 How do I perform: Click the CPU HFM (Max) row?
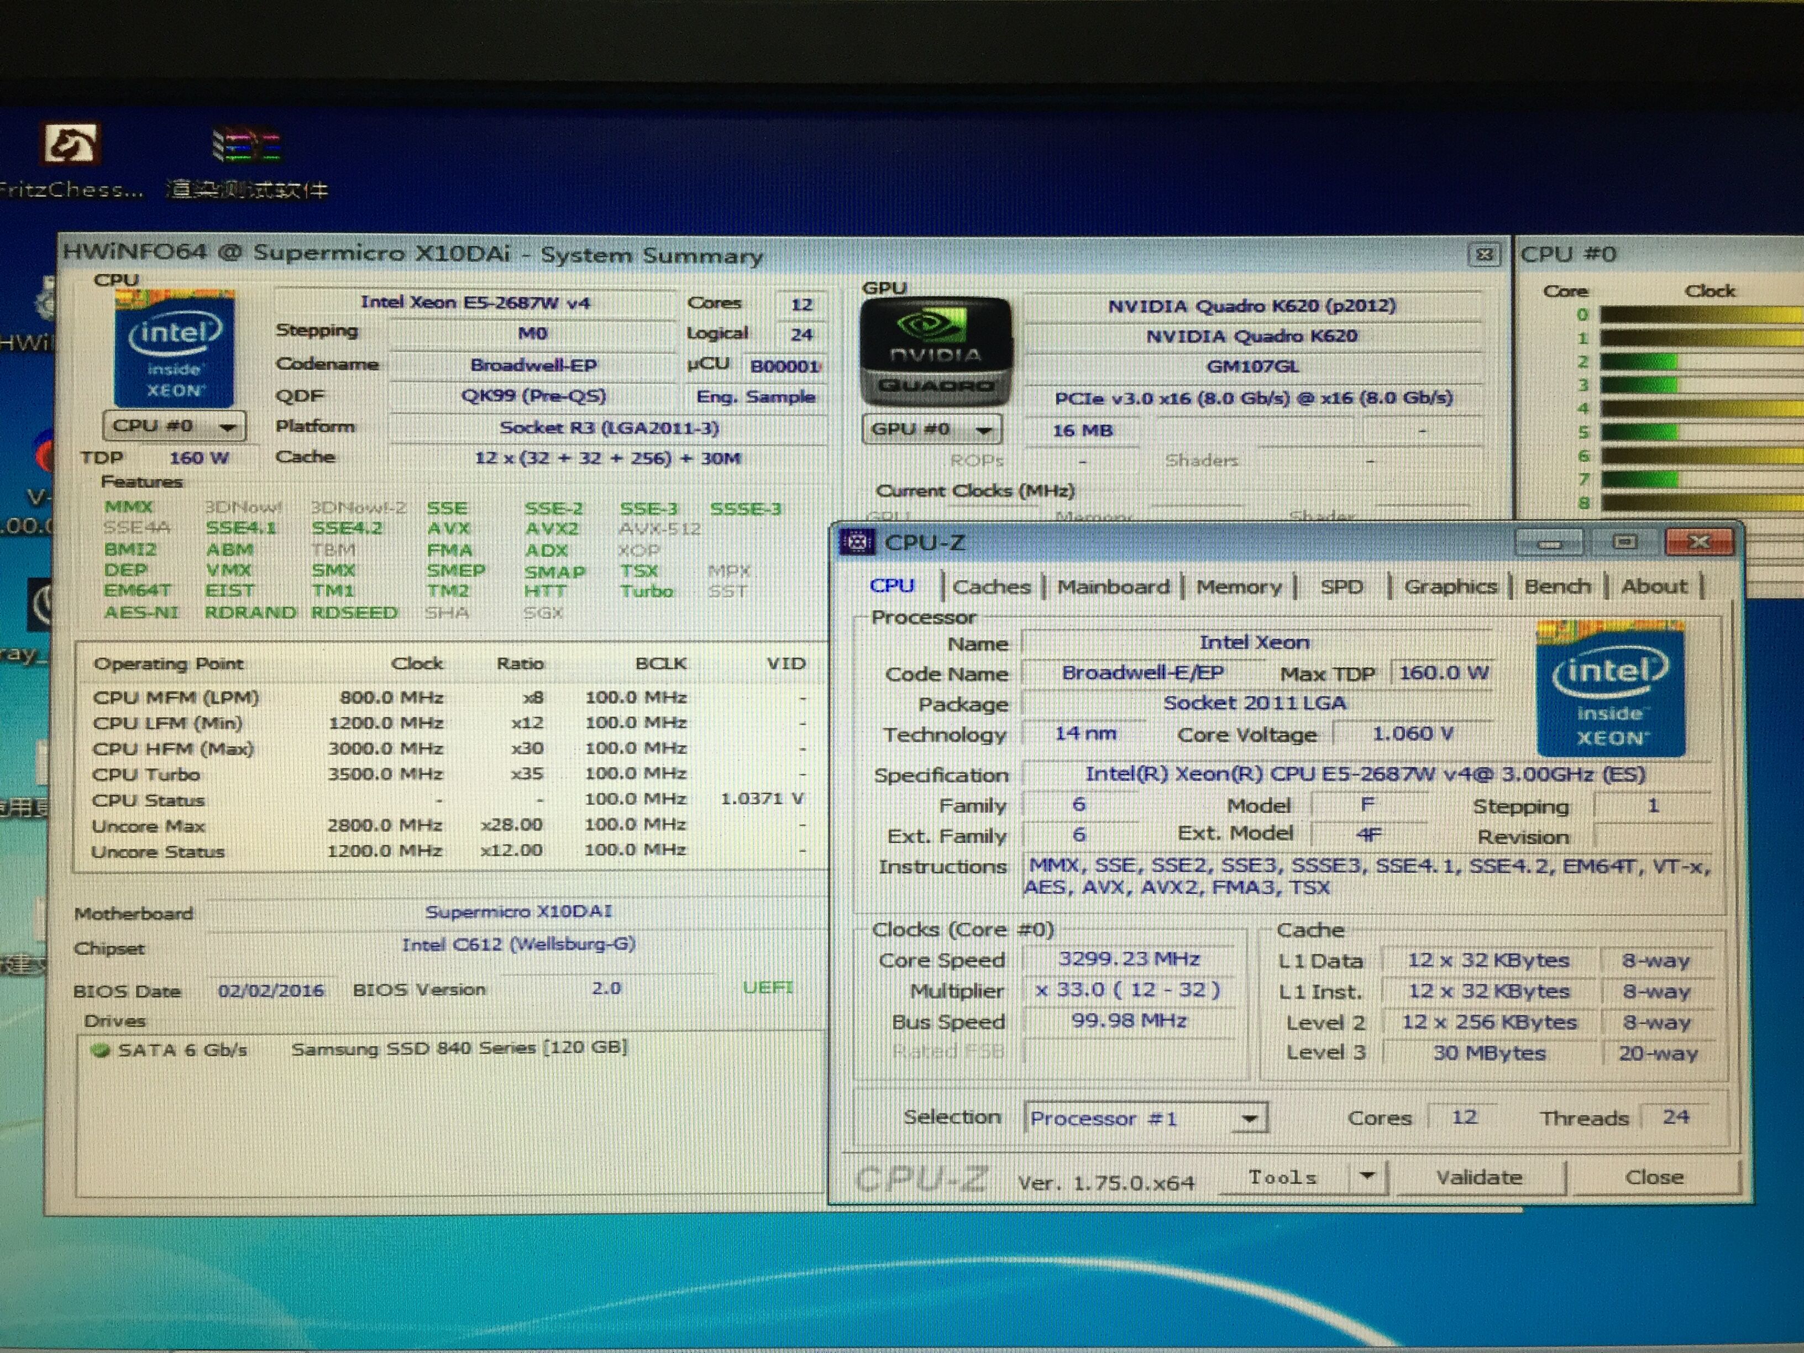click(x=450, y=749)
